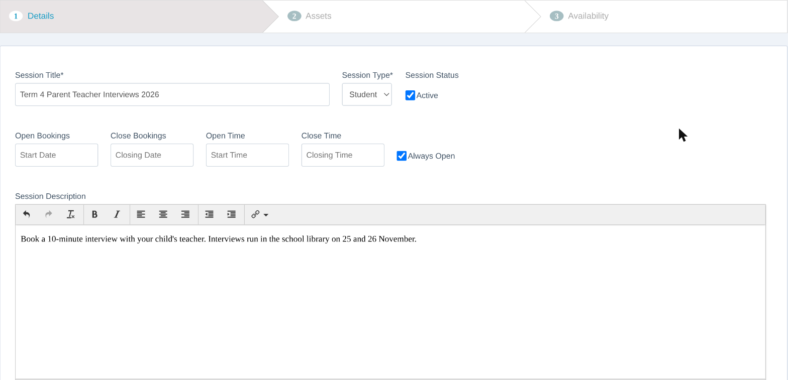This screenshot has width=788, height=380.
Task: Align description text right
Action: pos(185,214)
